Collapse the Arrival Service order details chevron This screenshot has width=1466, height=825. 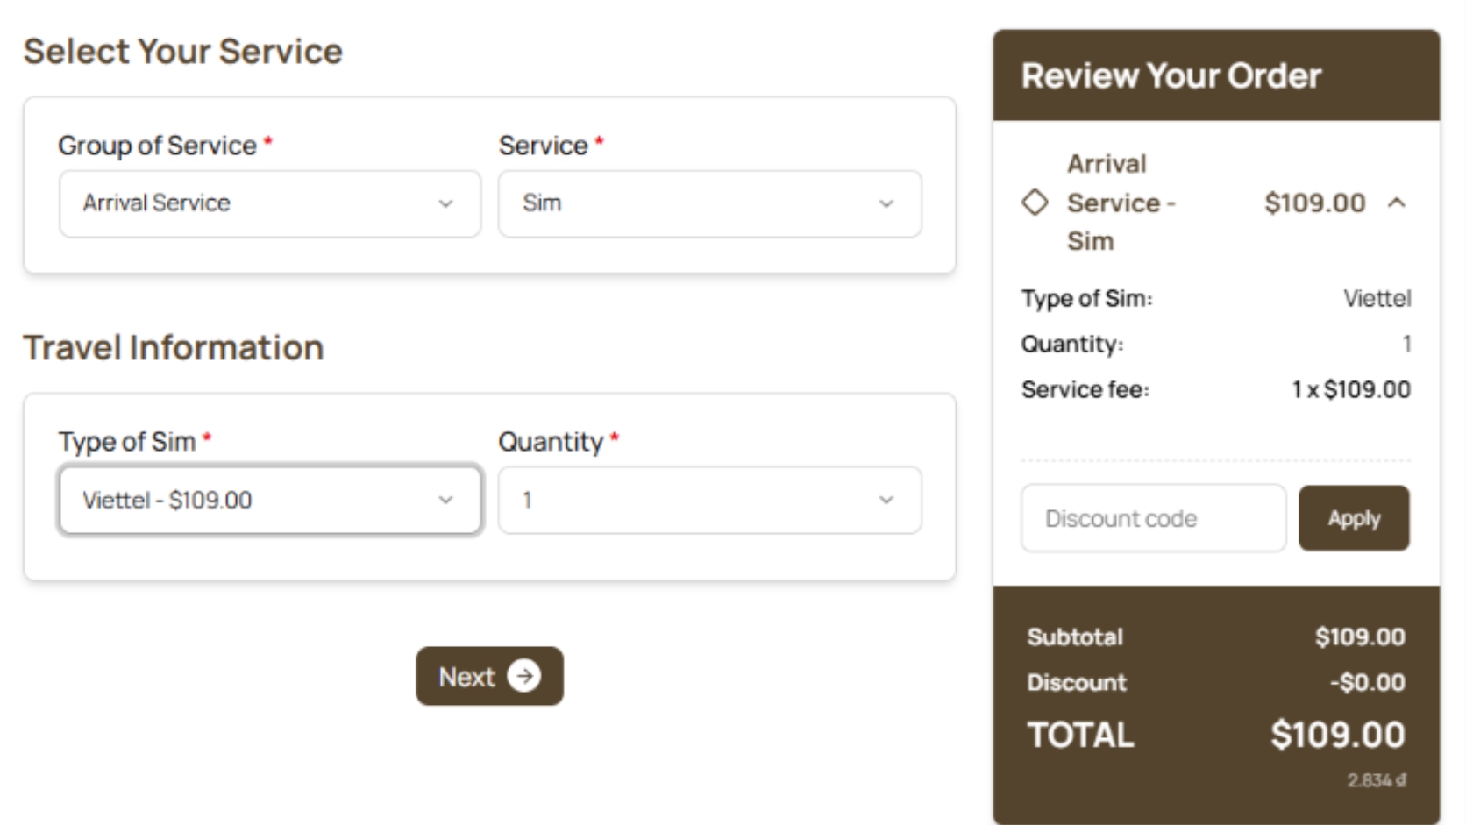tap(1397, 203)
